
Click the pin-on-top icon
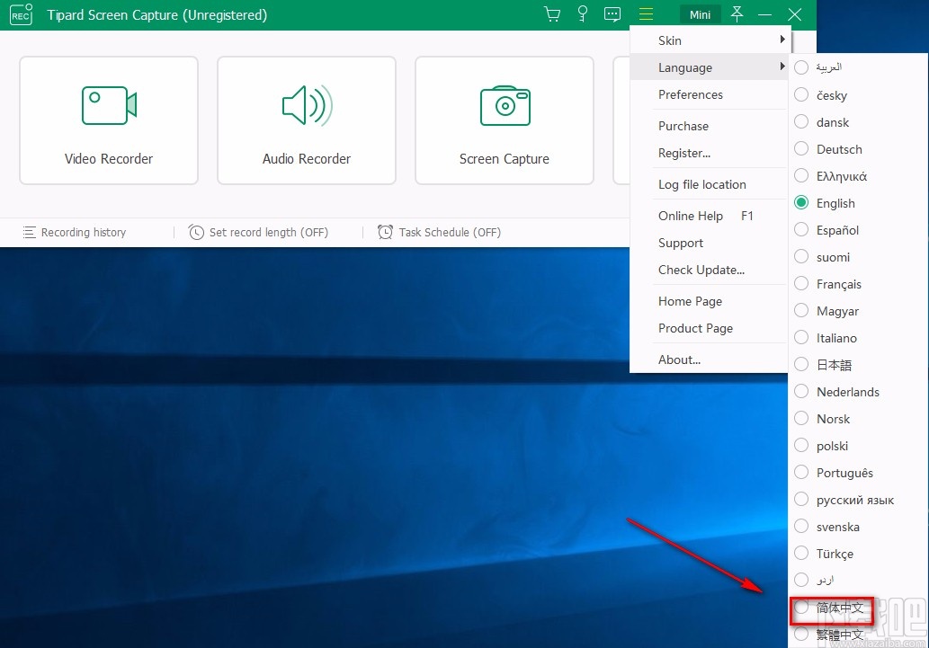point(737,14)
